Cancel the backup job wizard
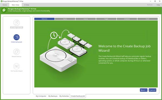The image size is (162, 100). coord(152,90)
